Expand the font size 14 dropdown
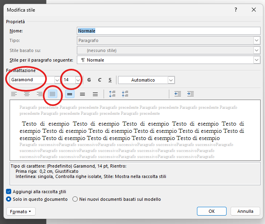 [x=78, y=80]
